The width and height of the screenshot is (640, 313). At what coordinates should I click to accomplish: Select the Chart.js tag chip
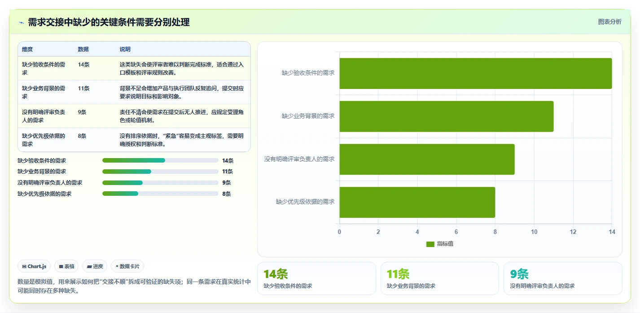[x=35, y=266]
